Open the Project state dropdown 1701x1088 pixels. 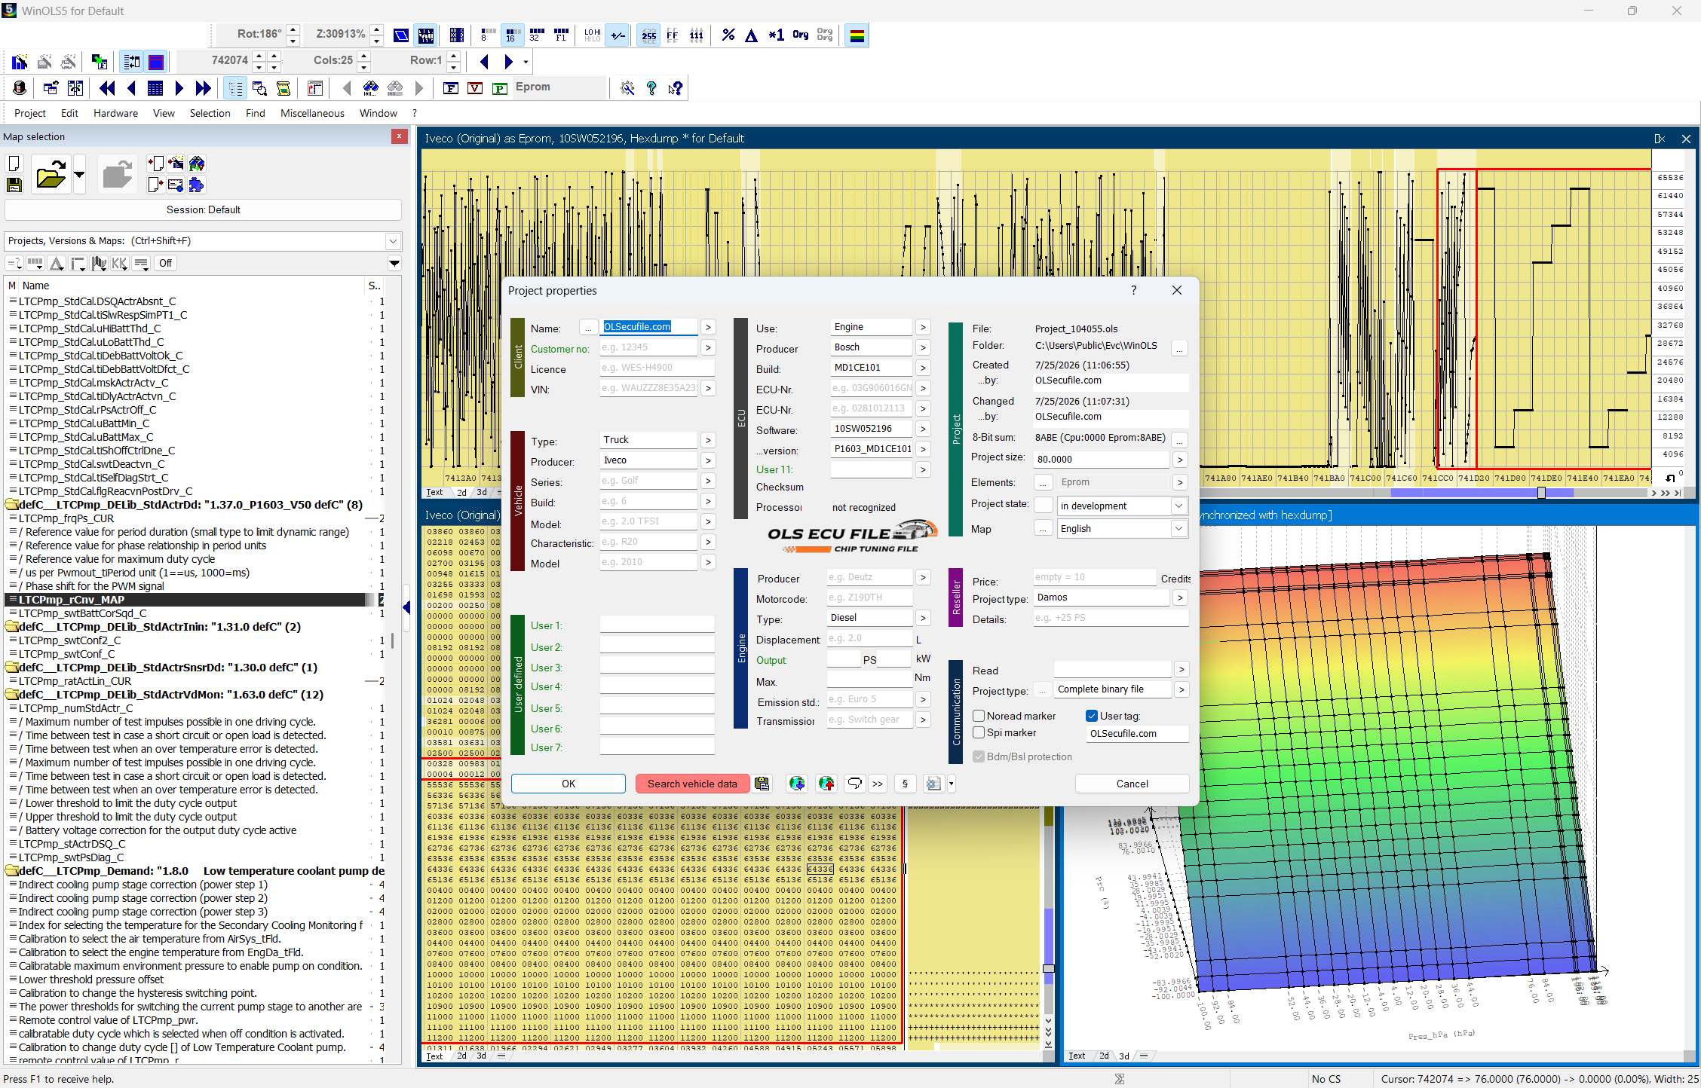[1178, 506]
